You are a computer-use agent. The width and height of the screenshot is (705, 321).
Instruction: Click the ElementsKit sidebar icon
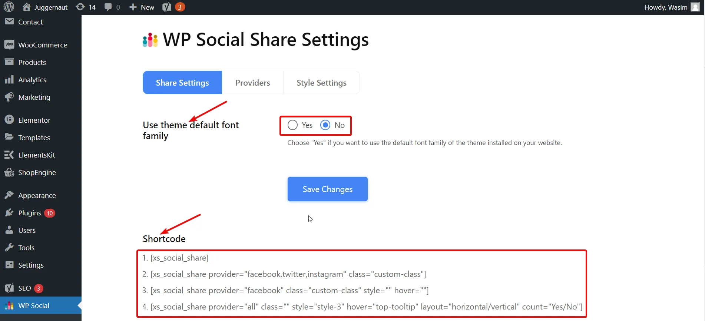tap(9, 155)
